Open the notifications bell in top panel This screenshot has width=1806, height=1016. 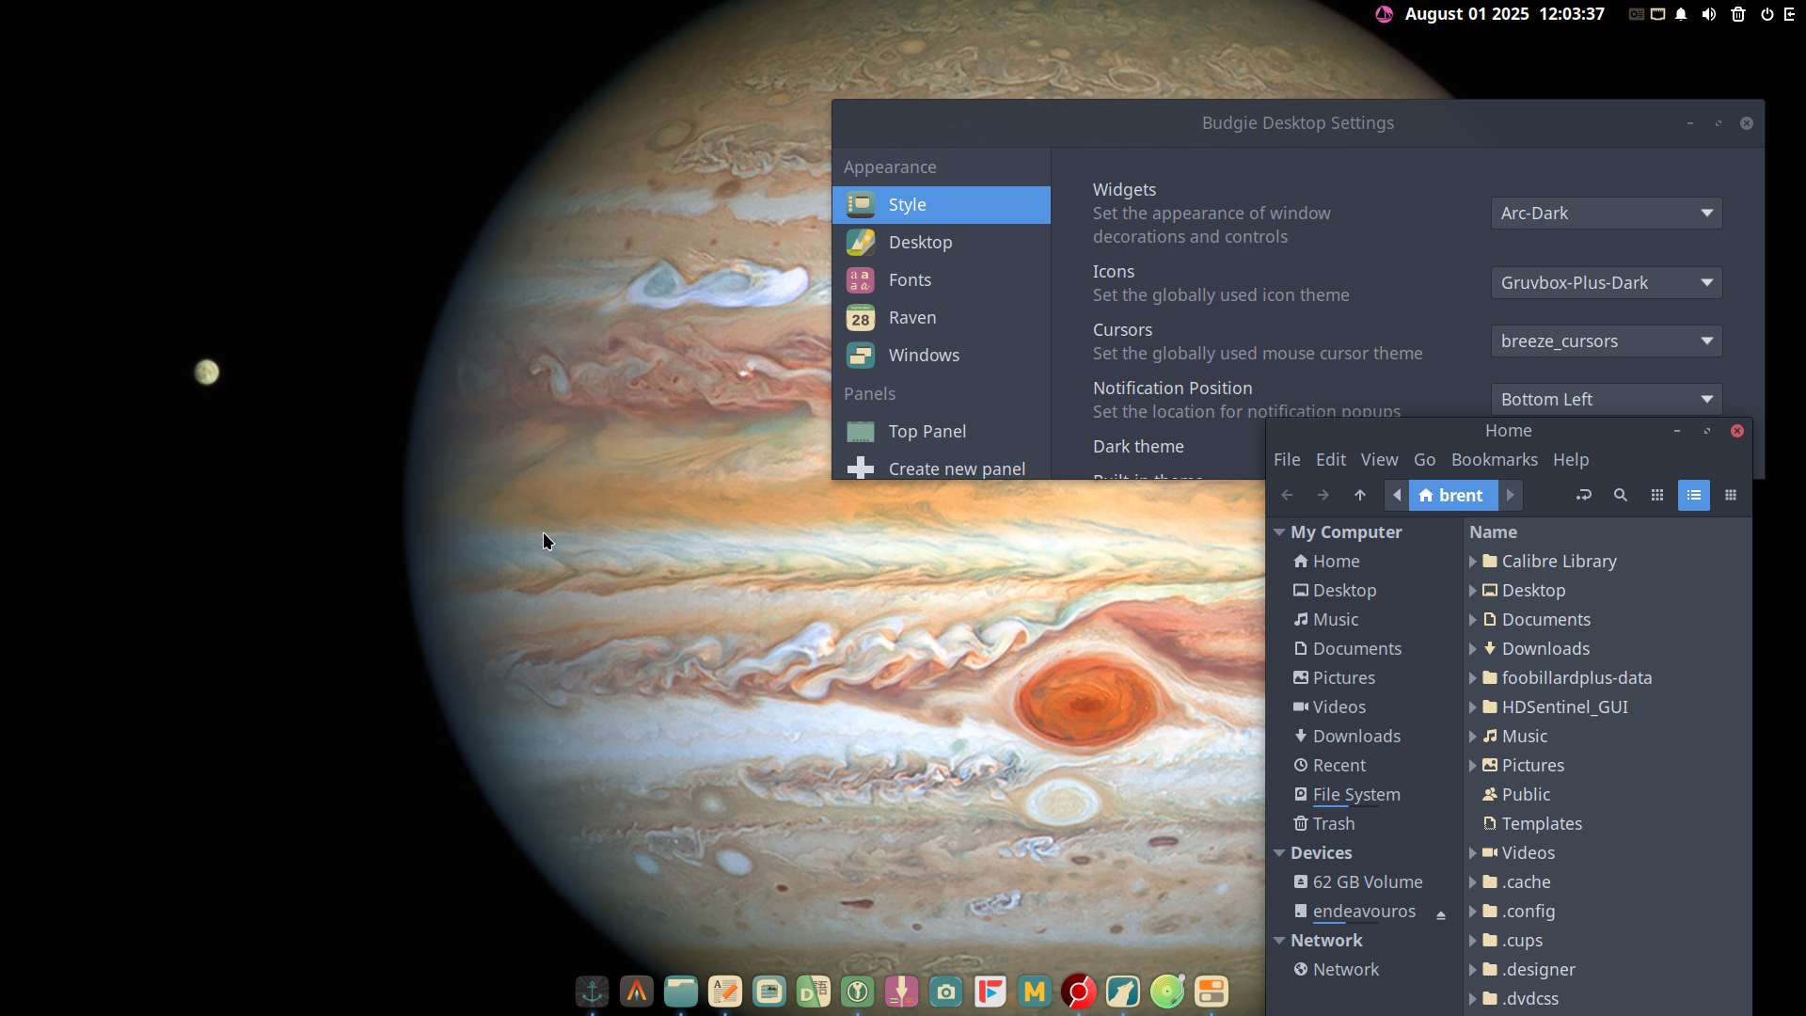[1681, 14]
